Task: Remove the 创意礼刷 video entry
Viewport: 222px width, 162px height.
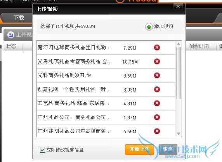Action: (x=157, y=90)
